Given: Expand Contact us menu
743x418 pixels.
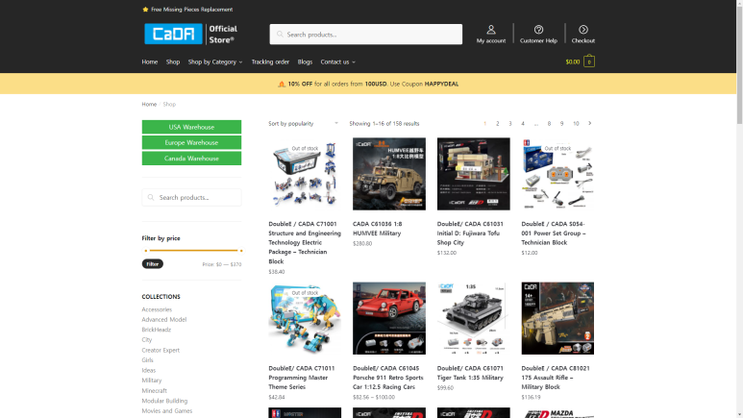Looking at the screenshot, I should coord(337,61).
